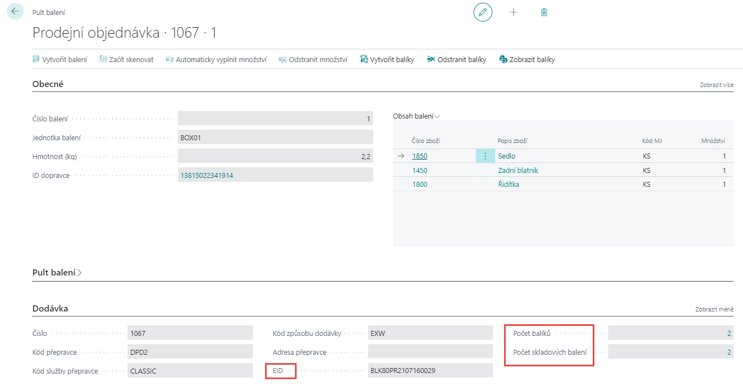
Task: Click Vytvořit balíky action
Action: [x=387, y=59]
